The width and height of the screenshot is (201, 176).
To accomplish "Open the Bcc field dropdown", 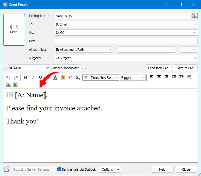I will 195,41.
